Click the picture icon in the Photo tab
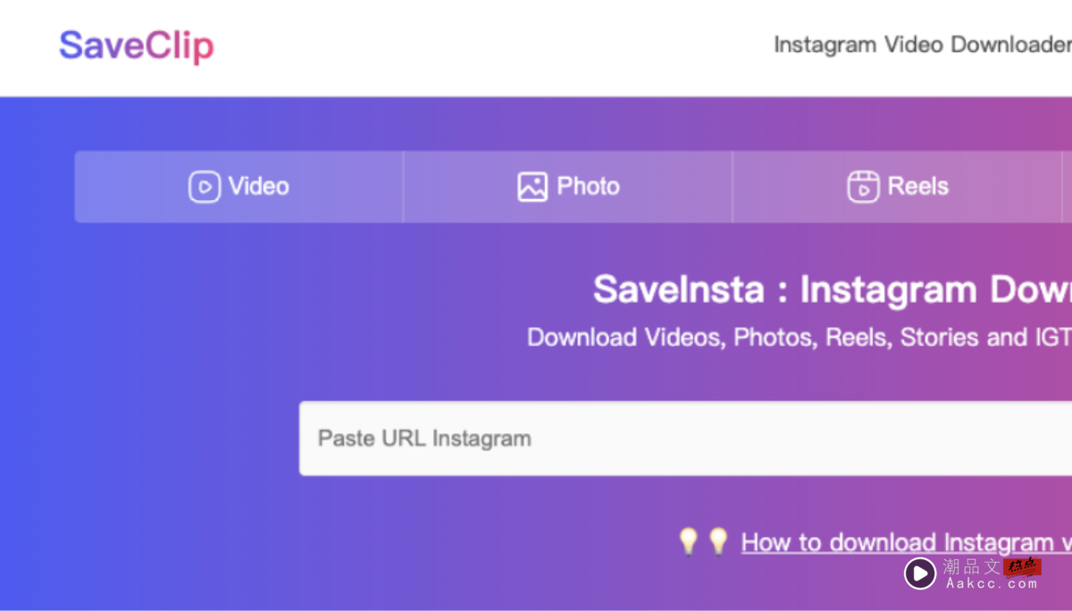The height and width of the screenshot is (611, 1072). click(532, 187)
